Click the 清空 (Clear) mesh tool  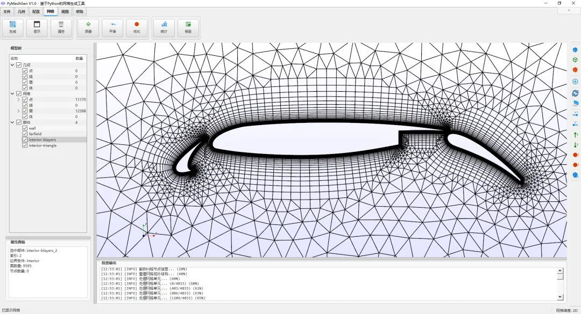click(x=61, y=27)
